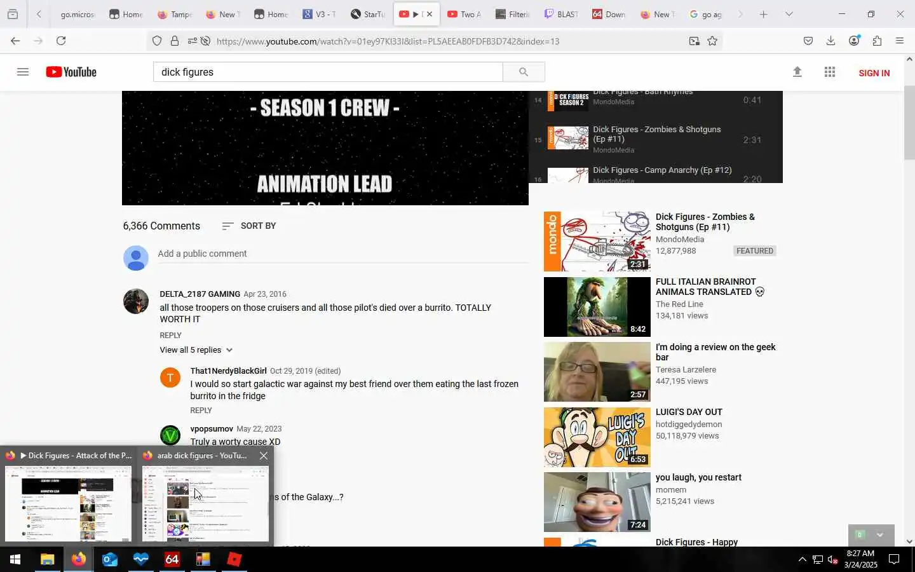This screenshot has height=572, width=915.
Task: Open Outlook from the taskbar
Action: (x=109, y=559)
